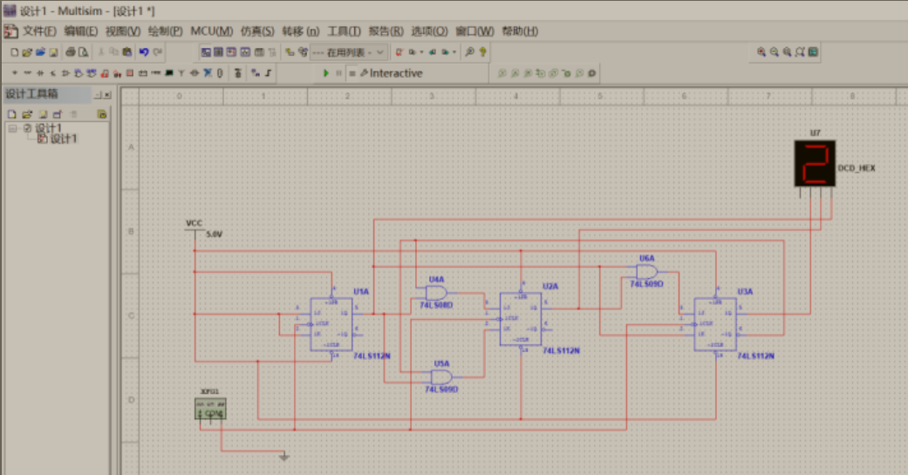Open the MCU(M) menu
Screen dimensions: 908x475
pos(211,31)
